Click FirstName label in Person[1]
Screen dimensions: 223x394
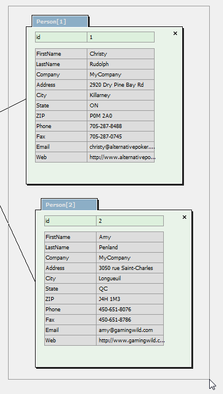pyautogui.click(x=61, y=54)
